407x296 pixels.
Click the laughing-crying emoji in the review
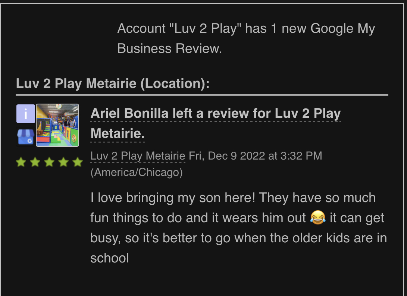[317, 218]
